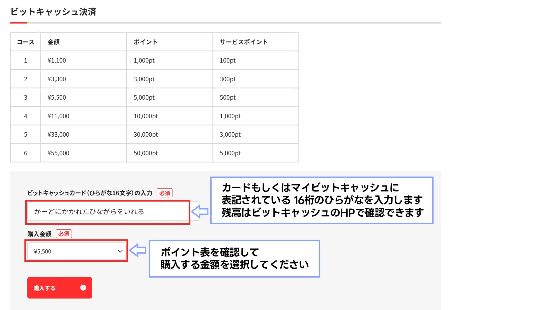Click the 5,000pt cell in the ポイント column

[x=170, y=97]
